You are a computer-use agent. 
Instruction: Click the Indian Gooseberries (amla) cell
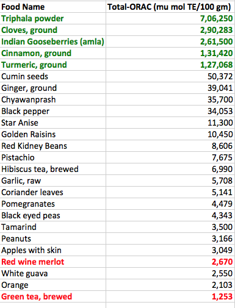pos(53,41)
